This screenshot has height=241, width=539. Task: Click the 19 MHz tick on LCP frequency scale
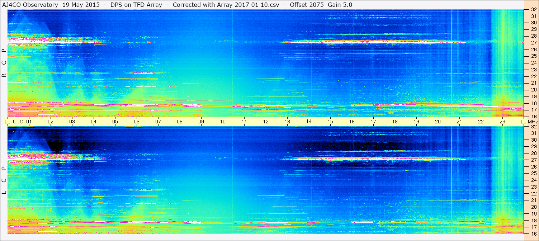click(534, 213)
